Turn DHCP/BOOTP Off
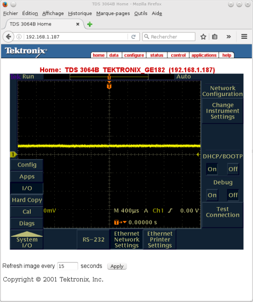Screen dimensions: 253x302 (x=233, y=169)
